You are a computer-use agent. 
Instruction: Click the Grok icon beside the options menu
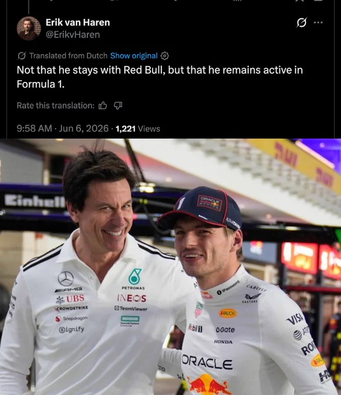tap(302, 23)
